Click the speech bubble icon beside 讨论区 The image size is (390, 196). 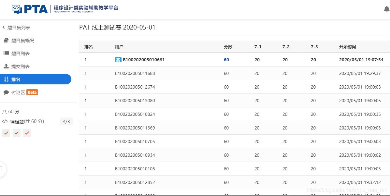point(6,92)
